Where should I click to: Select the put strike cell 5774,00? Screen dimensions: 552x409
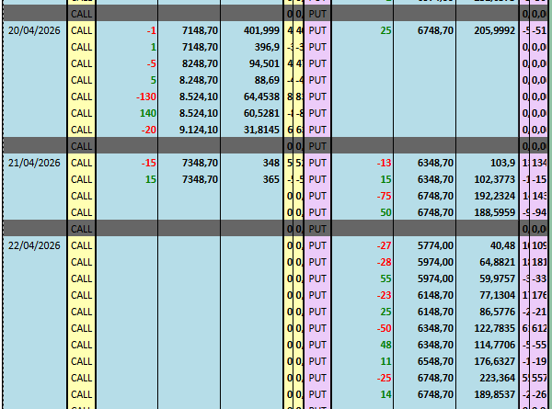point(424,245)
